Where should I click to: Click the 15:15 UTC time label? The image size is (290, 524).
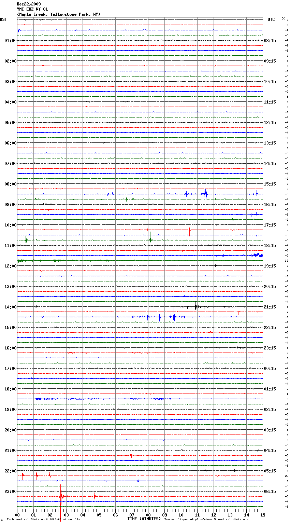[x=270, y=184]
